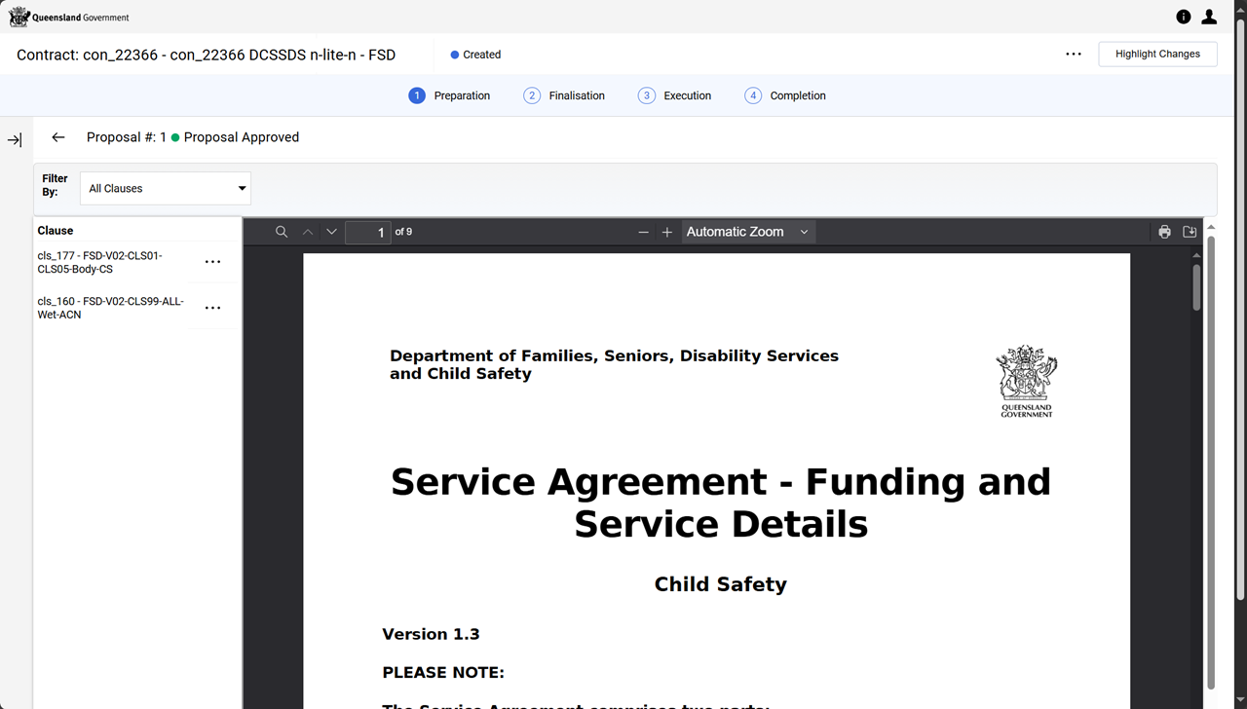The width and height of the screenshot is (1247, 709).
Task: Go to previous page in PDF viewer
Action: (x=308, y=232)
